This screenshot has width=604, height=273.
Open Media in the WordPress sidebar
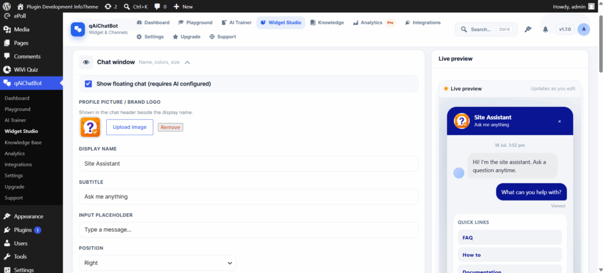point(22,29)
